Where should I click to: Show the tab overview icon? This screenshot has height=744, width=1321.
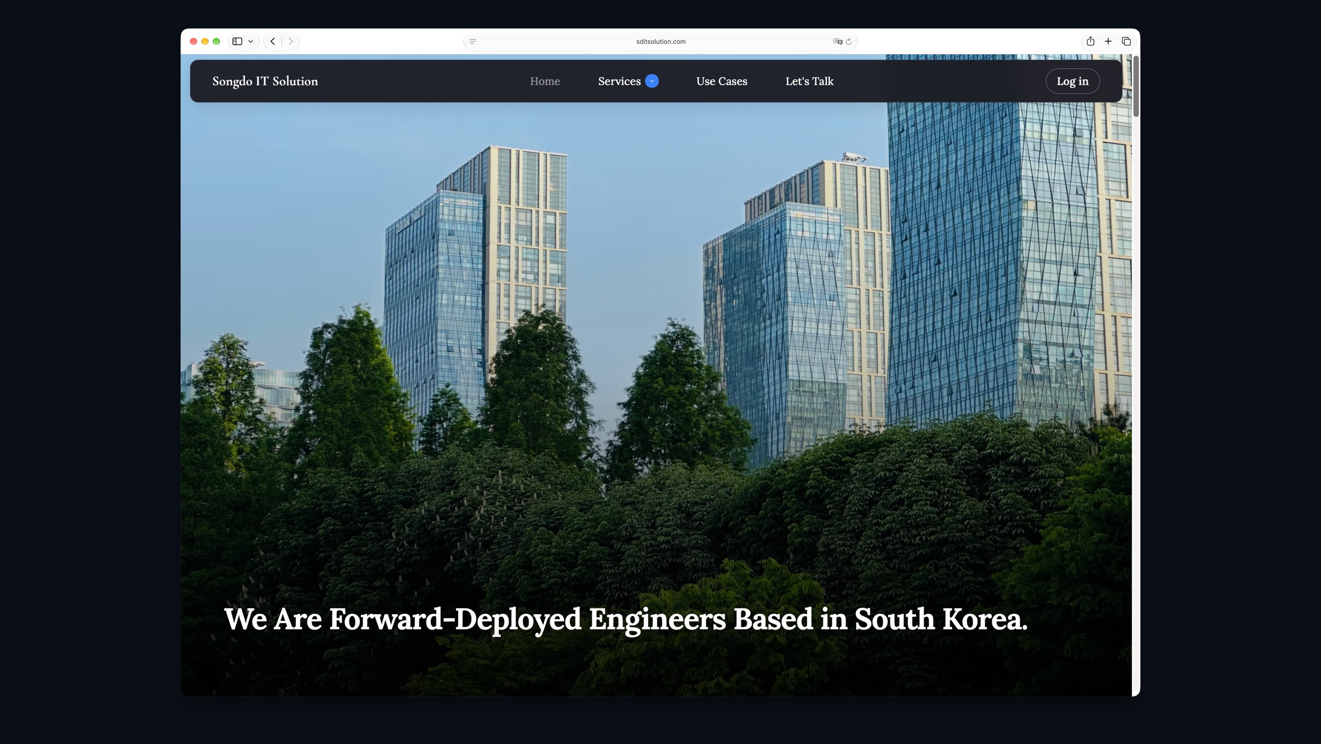pos(1126,41)
